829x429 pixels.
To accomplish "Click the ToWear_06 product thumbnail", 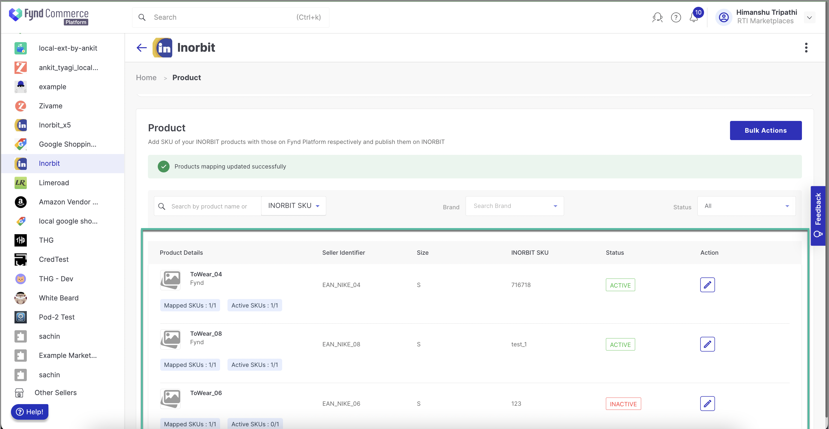I will point(170,398).
